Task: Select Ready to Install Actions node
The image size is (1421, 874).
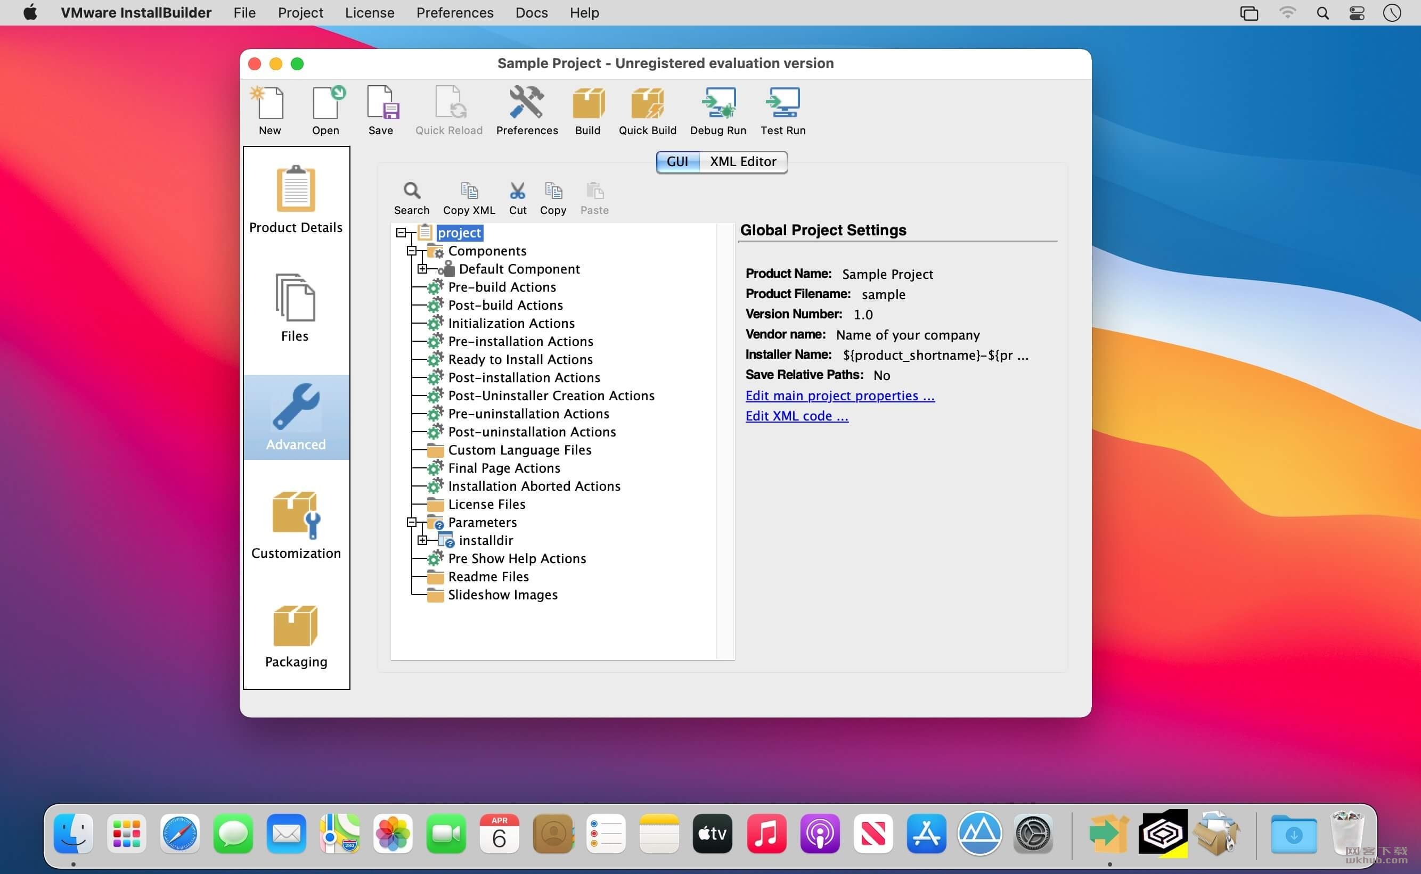Action: 520,359
